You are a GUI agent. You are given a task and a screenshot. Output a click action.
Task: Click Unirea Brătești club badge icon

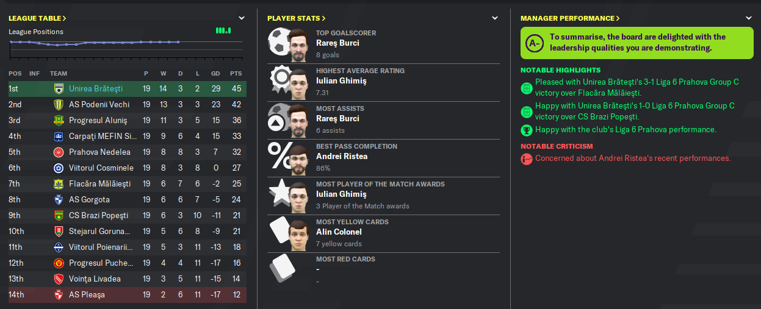point(59,89)
